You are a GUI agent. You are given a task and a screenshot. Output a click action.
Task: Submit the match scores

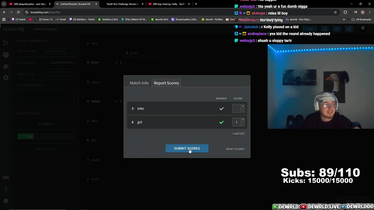coord(187,148)
